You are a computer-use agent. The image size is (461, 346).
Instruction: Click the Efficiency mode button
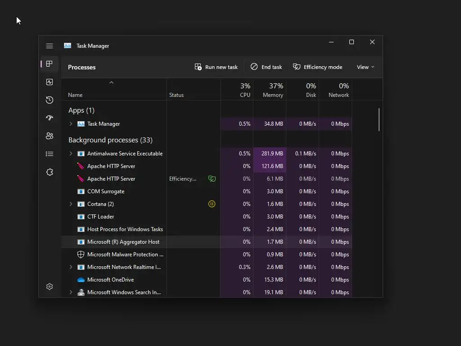tap(317, 67)
